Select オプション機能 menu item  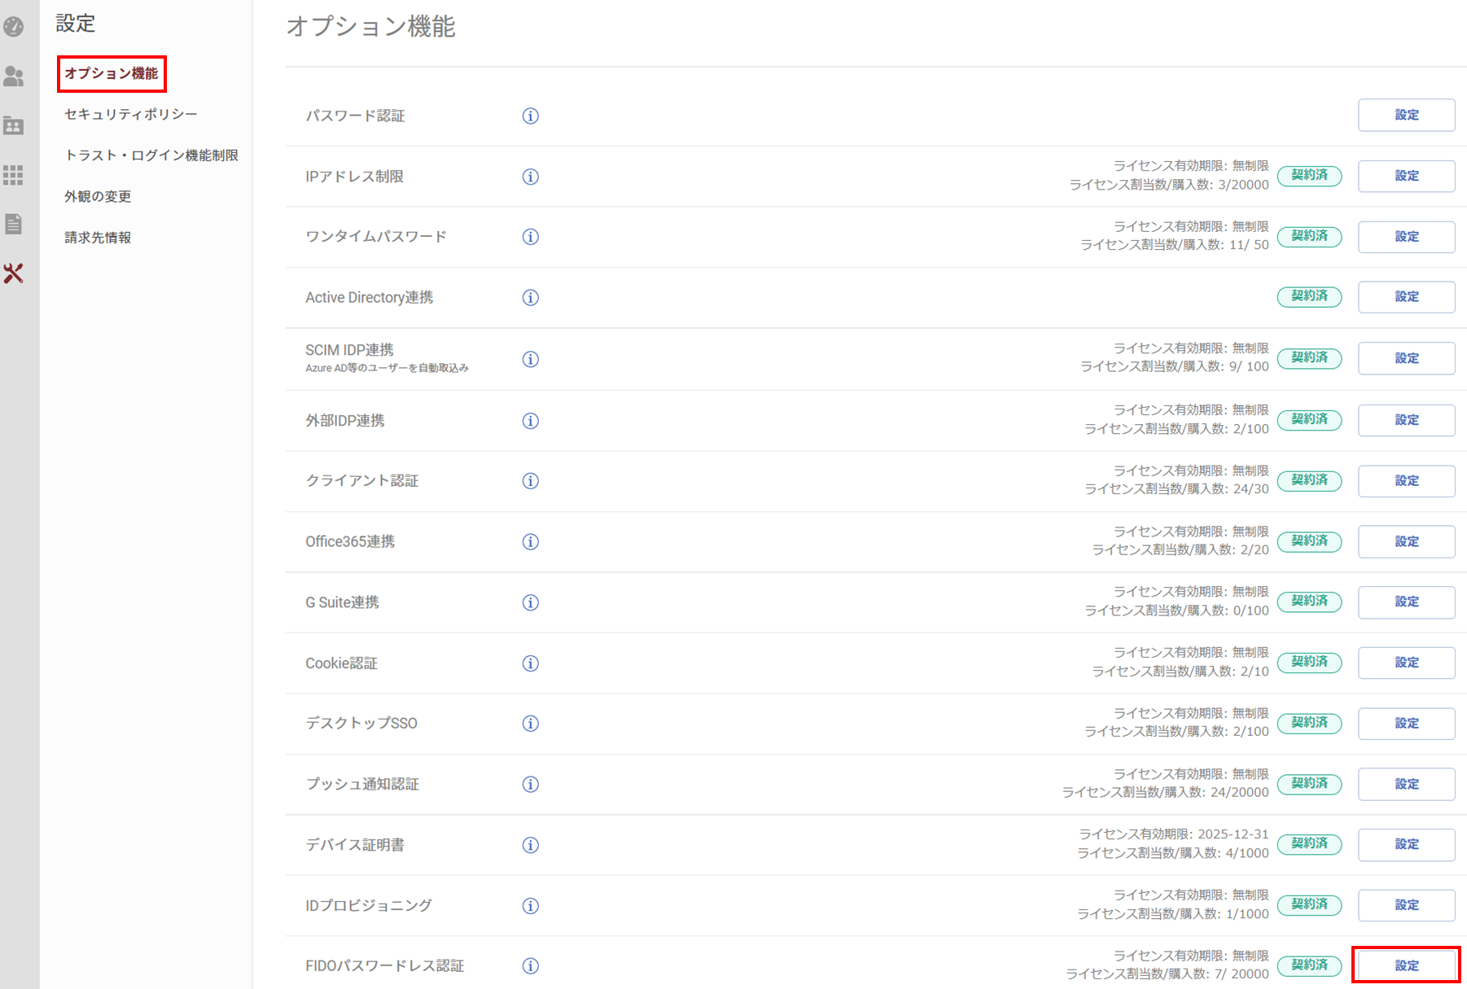click(112, 73)
